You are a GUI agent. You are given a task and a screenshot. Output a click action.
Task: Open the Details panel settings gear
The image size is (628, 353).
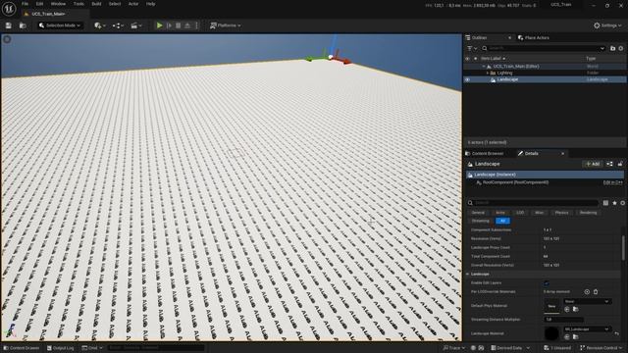coord(622,203)
